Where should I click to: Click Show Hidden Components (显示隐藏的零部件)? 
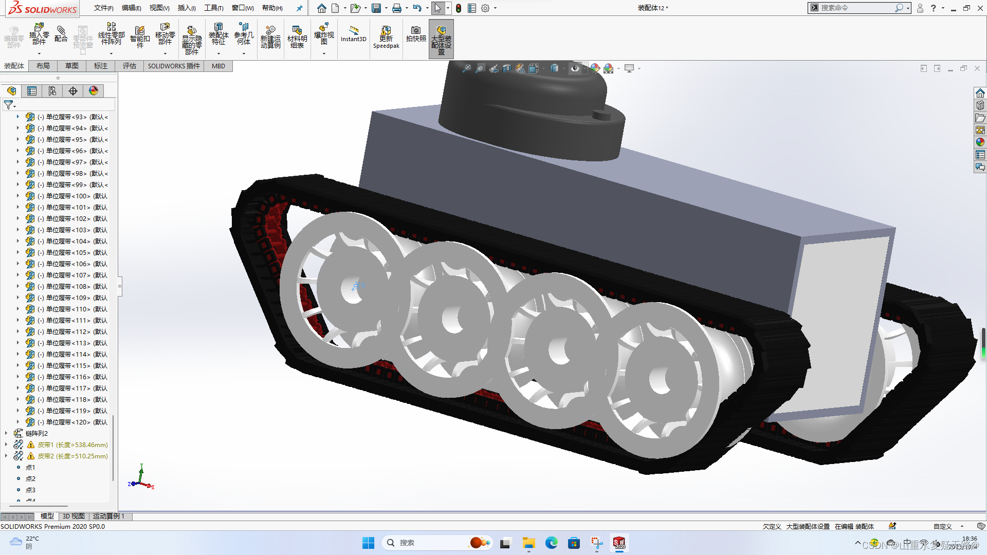pos(192,40)
